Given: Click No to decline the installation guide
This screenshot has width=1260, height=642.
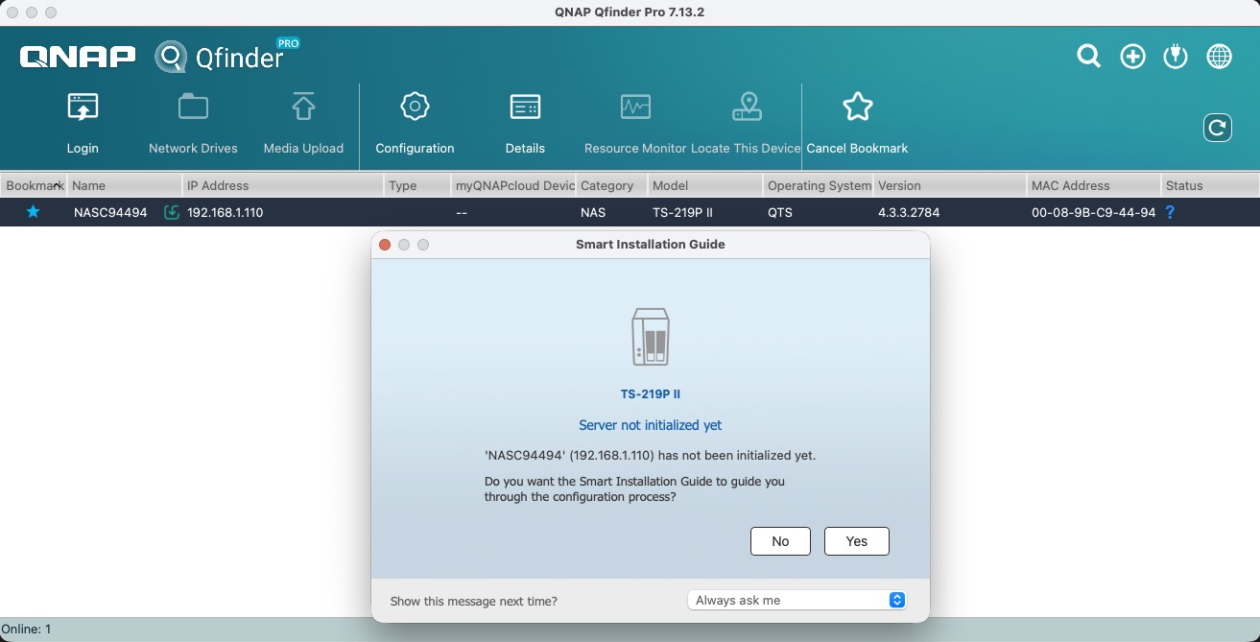Looking at the screenshot, I should (x=780, y=541).
